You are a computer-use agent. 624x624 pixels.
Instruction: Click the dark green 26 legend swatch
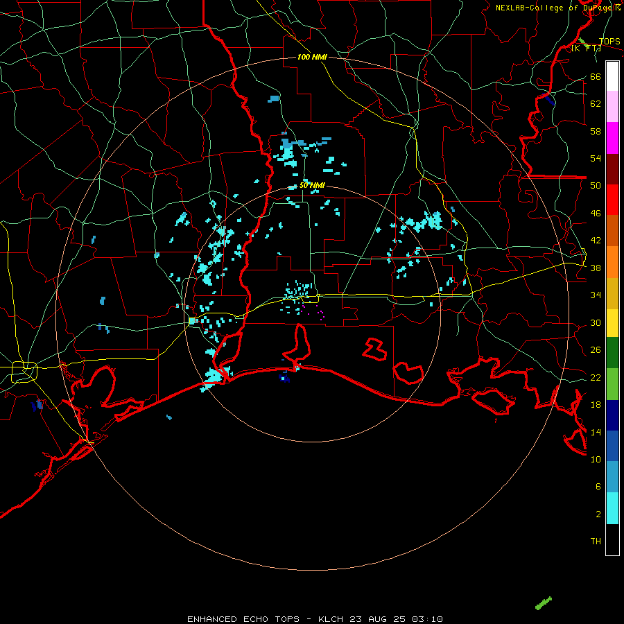coord(612,353)
